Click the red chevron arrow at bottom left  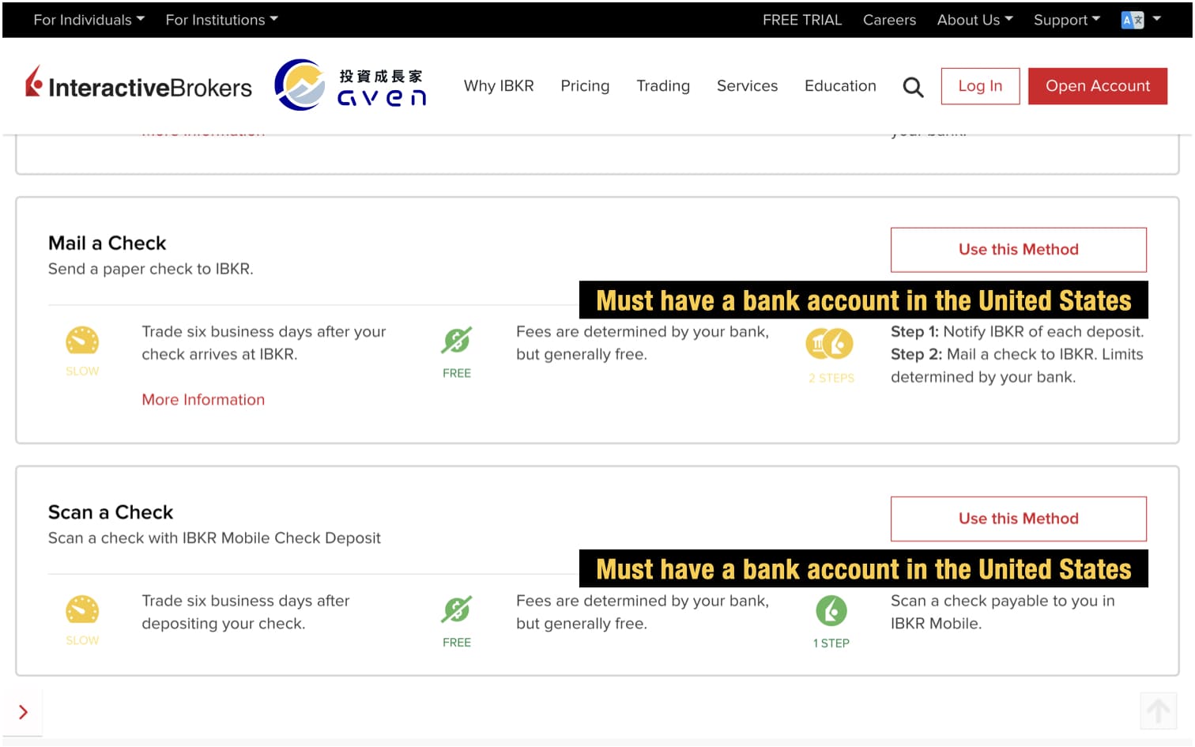(x=22, y=711)
